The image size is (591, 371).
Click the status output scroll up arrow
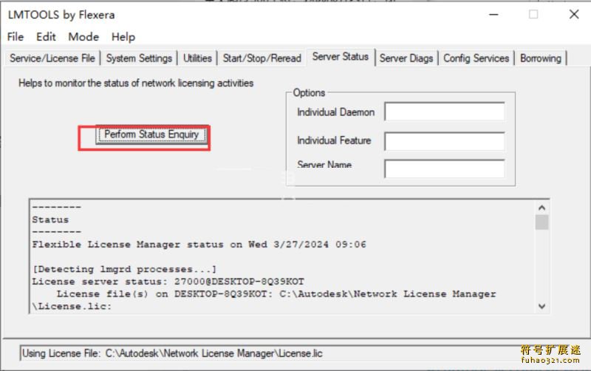[542, 208]
